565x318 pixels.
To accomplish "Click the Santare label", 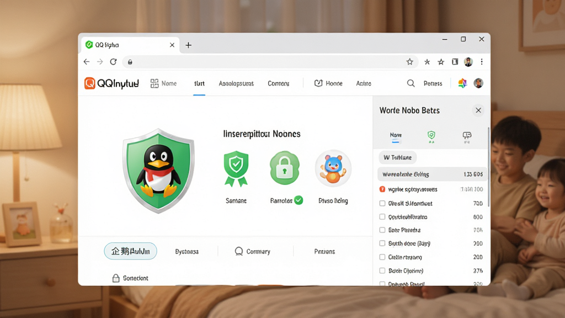I will coord(236,201).
